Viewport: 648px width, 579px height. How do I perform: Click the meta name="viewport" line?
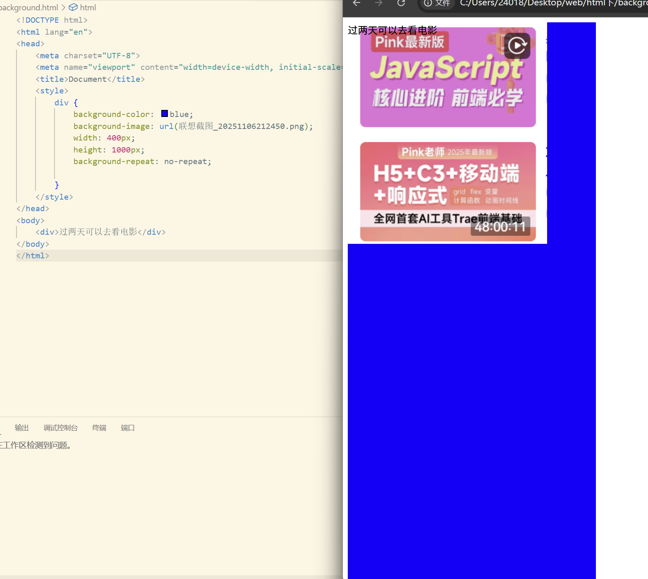tap(189, 67)
